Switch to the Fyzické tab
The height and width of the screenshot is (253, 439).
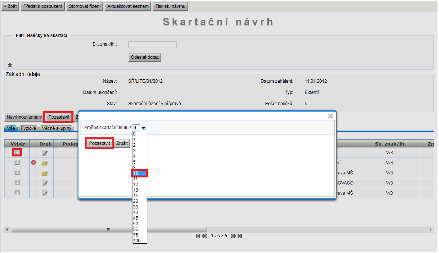(x=28, y=128)
